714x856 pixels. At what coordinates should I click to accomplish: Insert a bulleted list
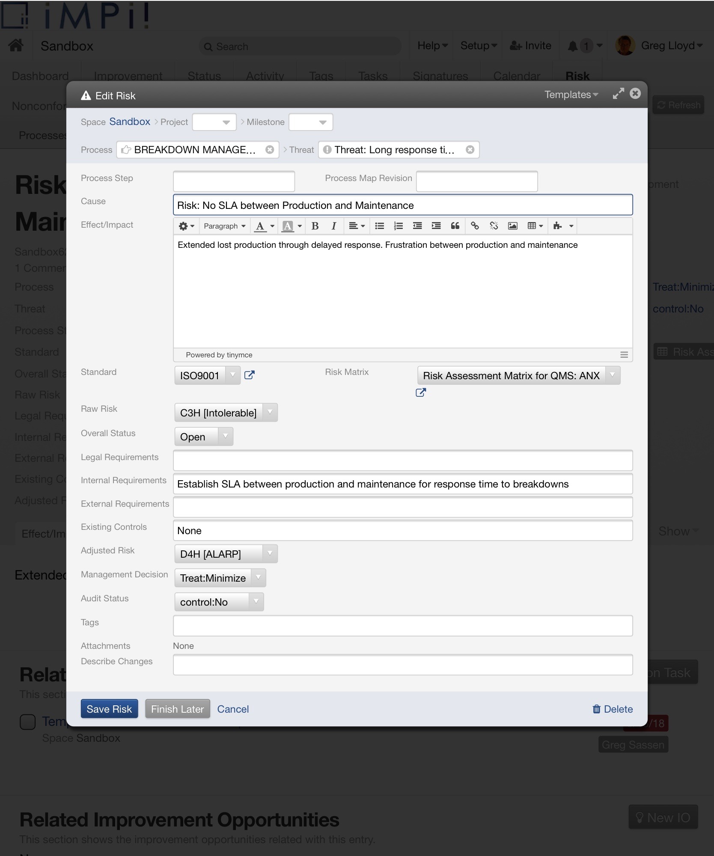pyautogui.click(x=379, y=226)
